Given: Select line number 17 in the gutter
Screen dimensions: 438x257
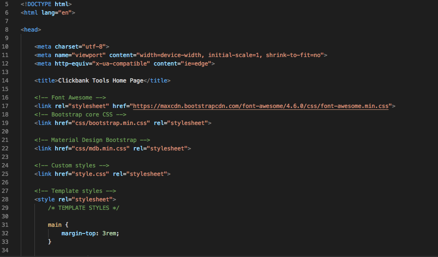Looking at the screenshot, I should click(5, 106).
